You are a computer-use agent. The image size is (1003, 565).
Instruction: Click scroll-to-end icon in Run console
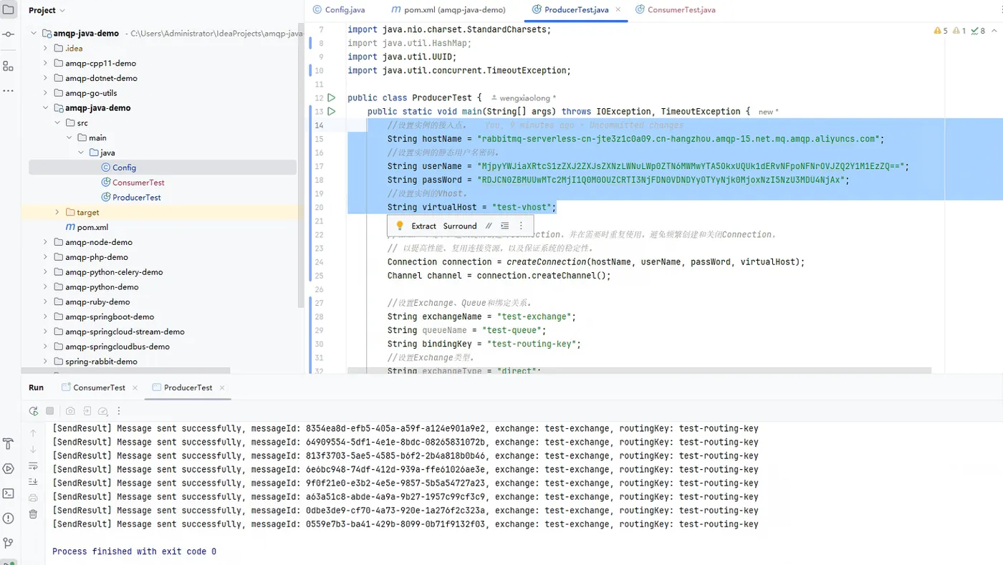[33, 482]
